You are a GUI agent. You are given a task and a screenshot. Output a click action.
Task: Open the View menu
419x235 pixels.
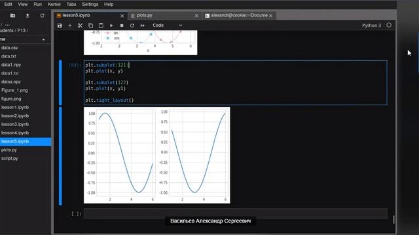pos(23,5)
